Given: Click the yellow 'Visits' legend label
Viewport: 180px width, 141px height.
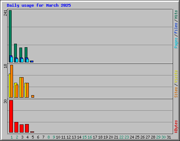Looking at the screenshot, I should pos(176,76).
